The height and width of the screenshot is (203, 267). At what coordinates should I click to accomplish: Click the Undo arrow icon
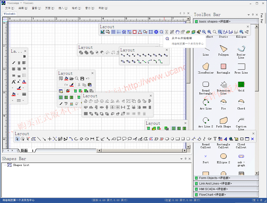coord(87,79)
